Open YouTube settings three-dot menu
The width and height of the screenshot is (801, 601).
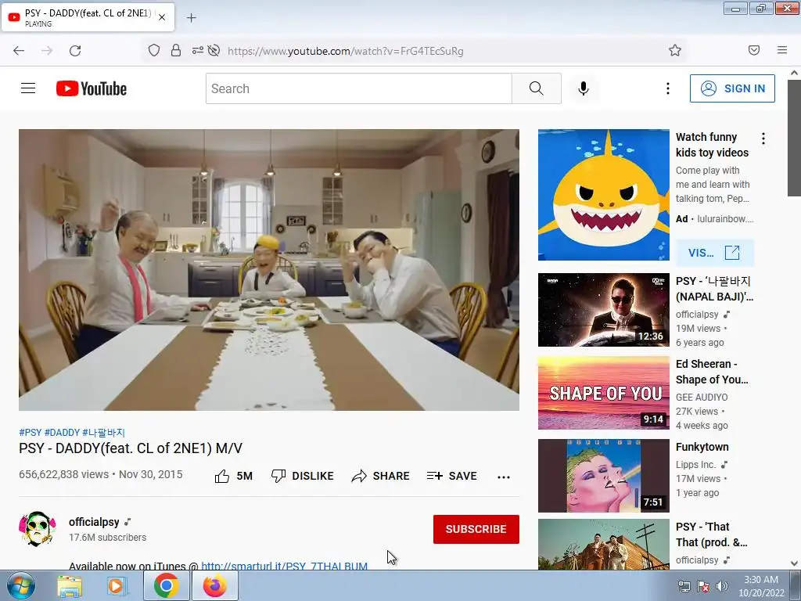(668, 88)
